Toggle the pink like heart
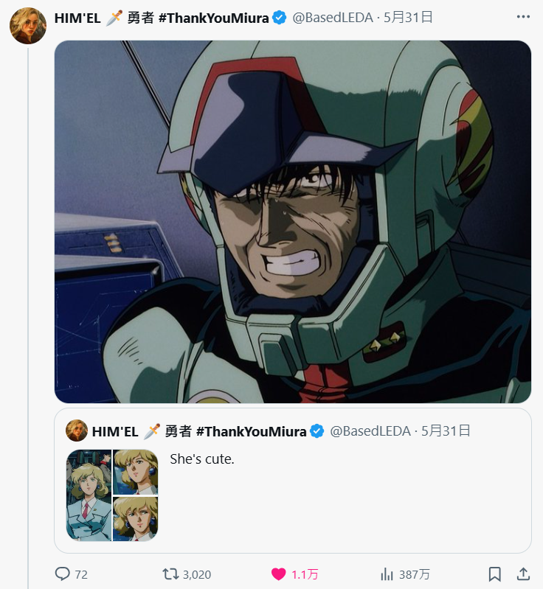543x589 pixels. [278, 574]
